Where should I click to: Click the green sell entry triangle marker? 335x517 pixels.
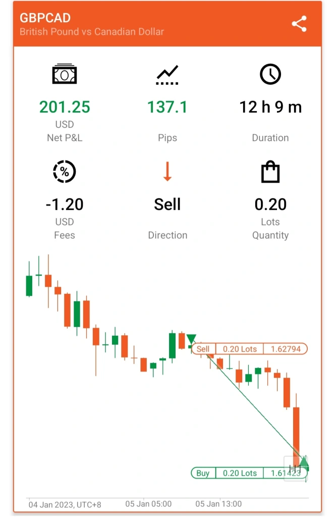click(191, 339)
